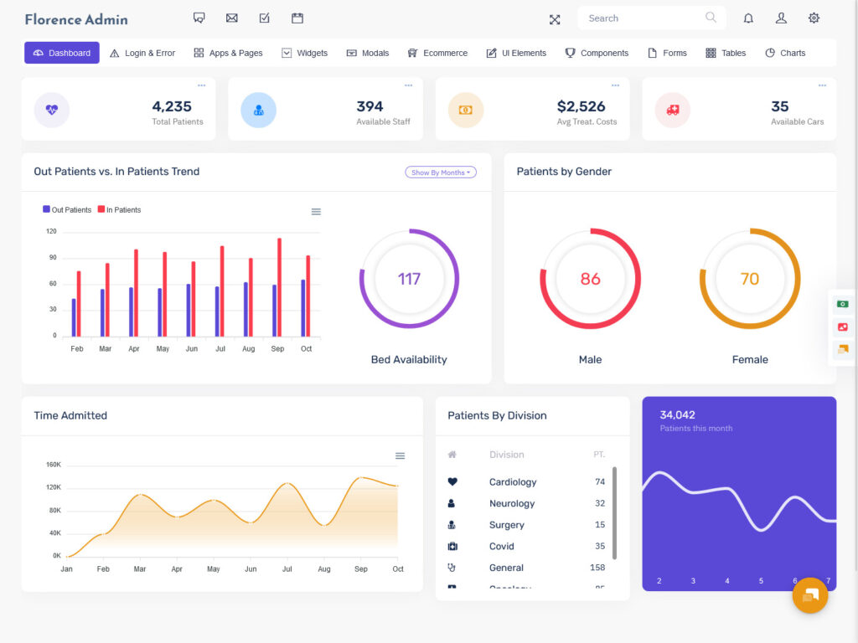
Task: Toggle the In Patients legend entry
Action: (118, 209)
